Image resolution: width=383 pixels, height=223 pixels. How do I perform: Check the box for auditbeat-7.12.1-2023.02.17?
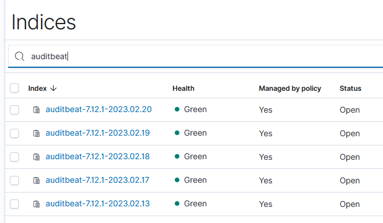pyautogui.click(x=14, y=180)
